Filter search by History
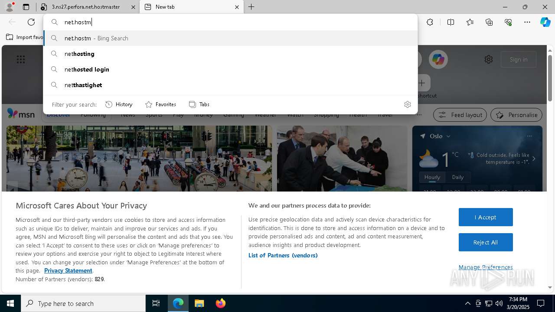The height and width of the screenshot is (312, 555). [x=119, y=104]
